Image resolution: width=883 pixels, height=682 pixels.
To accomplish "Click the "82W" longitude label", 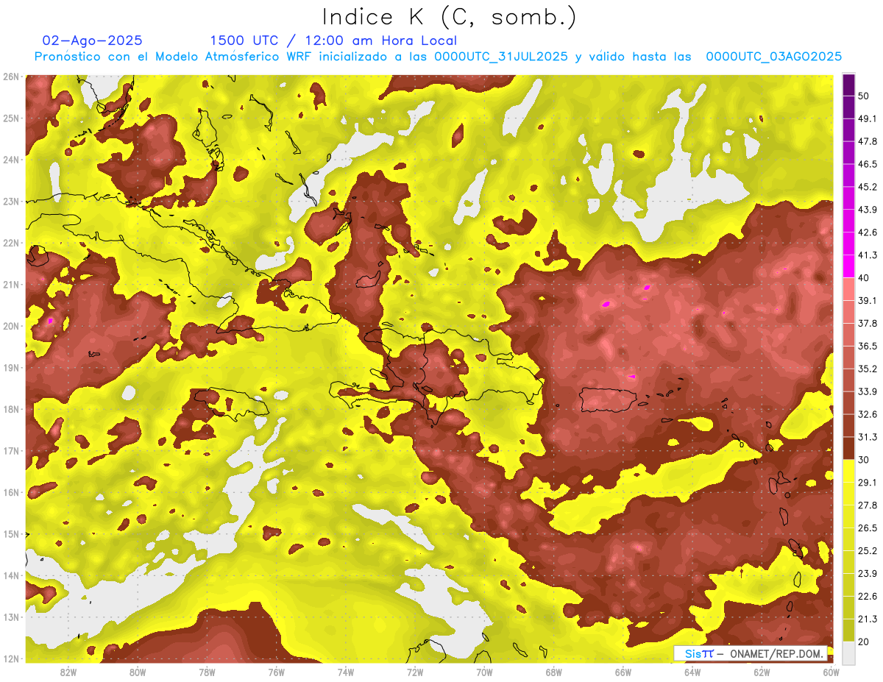I will click(x=68, y=672).
